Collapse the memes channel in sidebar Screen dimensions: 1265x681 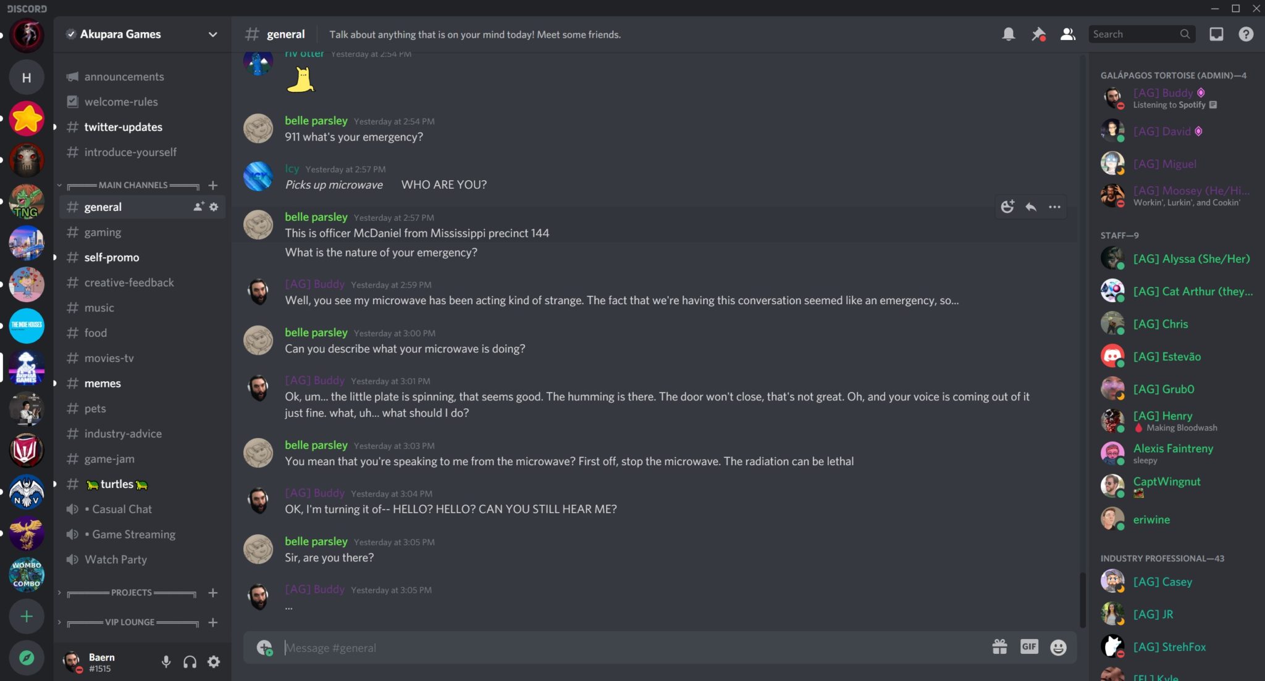54,383
